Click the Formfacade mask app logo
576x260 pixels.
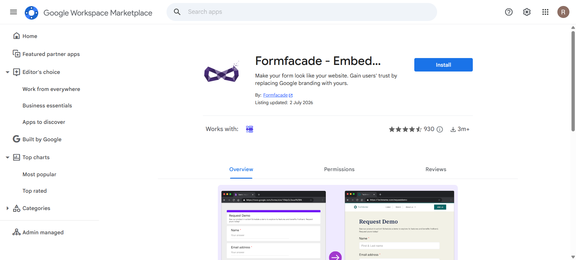tap(221, 72)
